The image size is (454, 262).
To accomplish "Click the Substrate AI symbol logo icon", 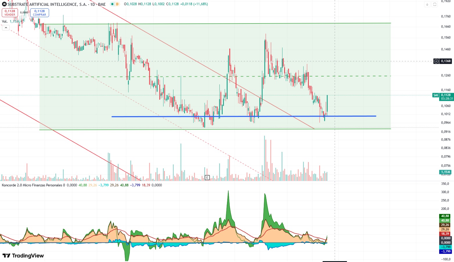I will pos(4,4).
